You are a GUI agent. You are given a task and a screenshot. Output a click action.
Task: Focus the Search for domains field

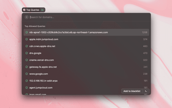[86, 17]
